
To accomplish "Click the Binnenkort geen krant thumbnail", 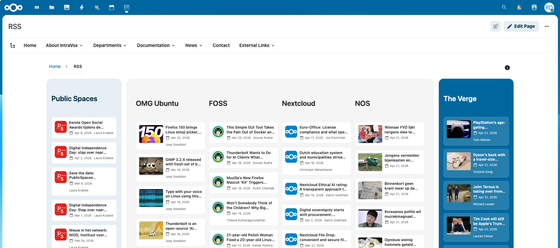I will (370, 190).
